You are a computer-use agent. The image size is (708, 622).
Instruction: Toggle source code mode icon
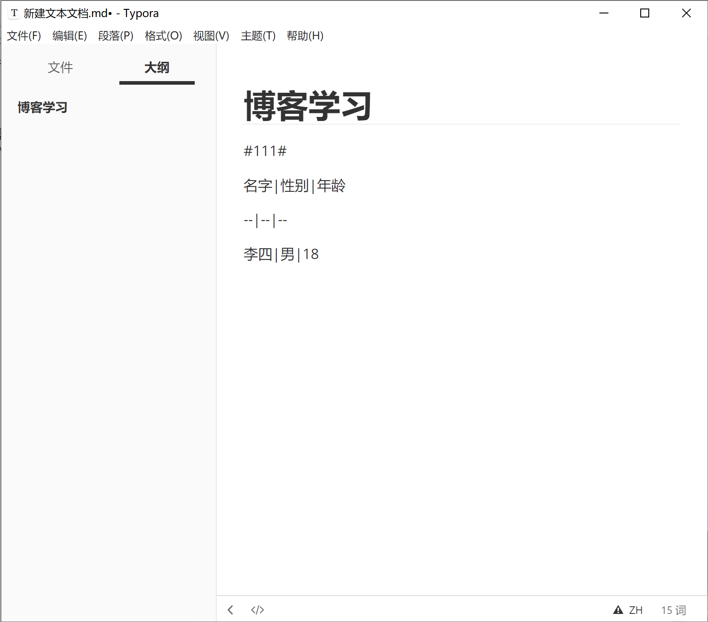[258, 610]
